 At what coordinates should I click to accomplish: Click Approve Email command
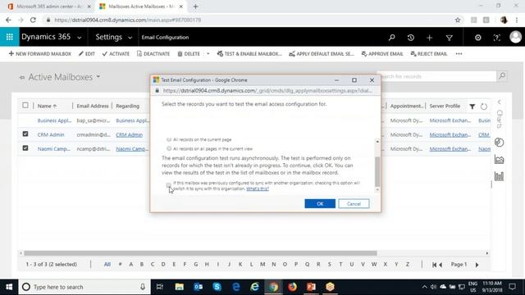[x=382, y=54]
